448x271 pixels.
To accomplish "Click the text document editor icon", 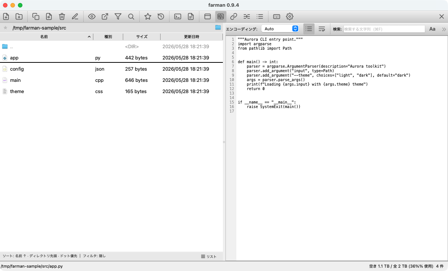I will click(191, 16).
